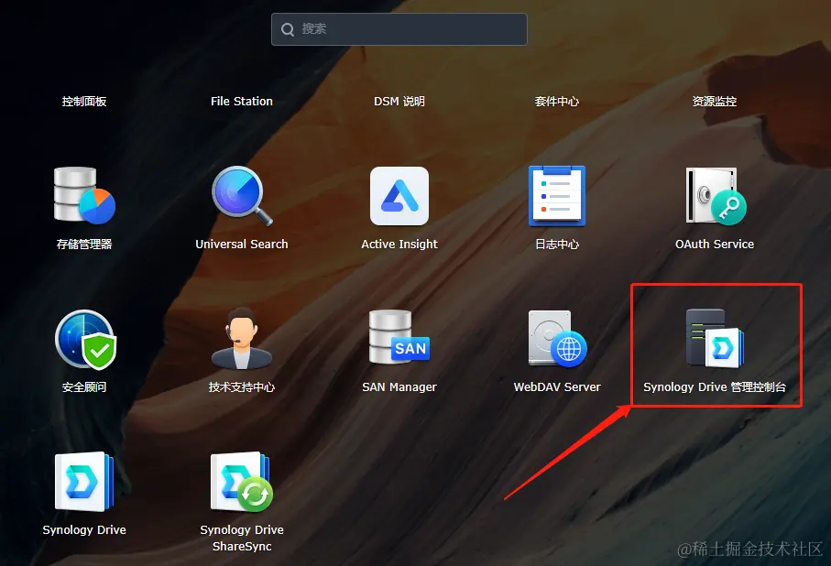Open File Station label
The image size is (831, 566).
tap(242, 102)
